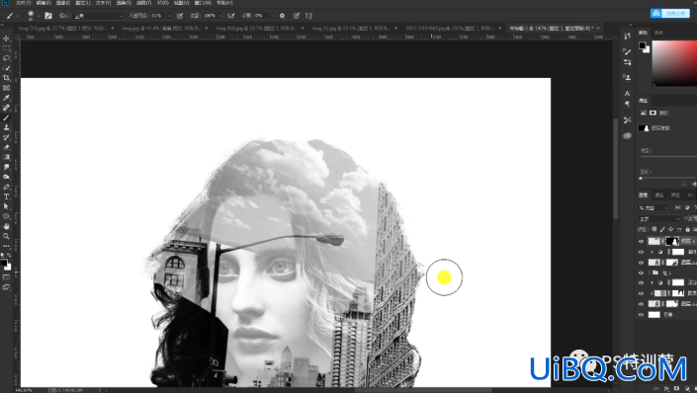Open the 图层(L) Layer menu

click(83, 3)
